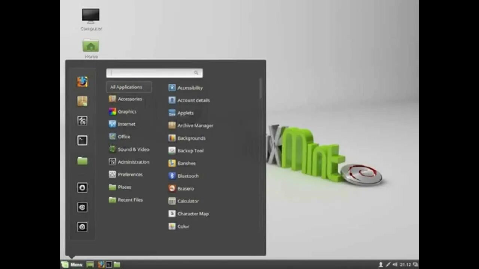Image resolution: width=479 pixels, height=269 pixels.
Task: Open the Recent Files category
Action: tap(126, 200)
